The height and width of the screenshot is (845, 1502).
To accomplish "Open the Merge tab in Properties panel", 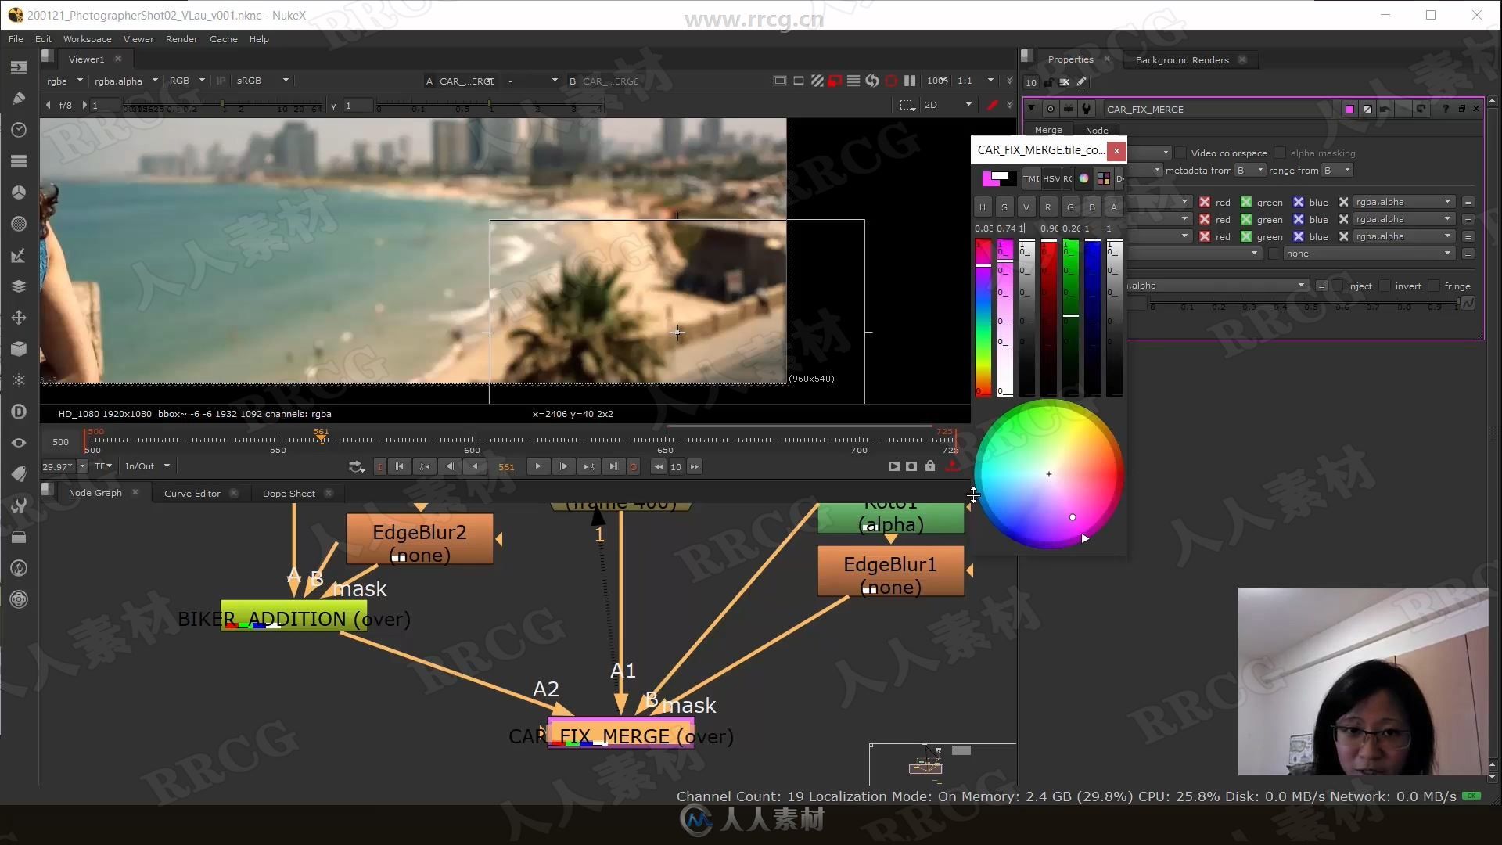I will pyautogui.click(x=1048, y=130).
